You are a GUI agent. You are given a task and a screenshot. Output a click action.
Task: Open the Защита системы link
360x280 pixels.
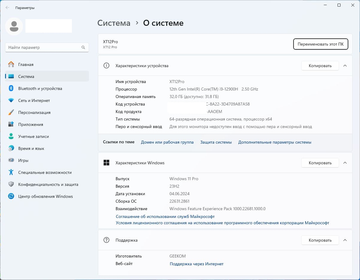point(216,142)
